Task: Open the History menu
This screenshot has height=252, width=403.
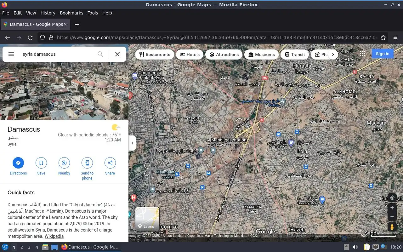Action: pyautogui.click(x=48, y=13)
